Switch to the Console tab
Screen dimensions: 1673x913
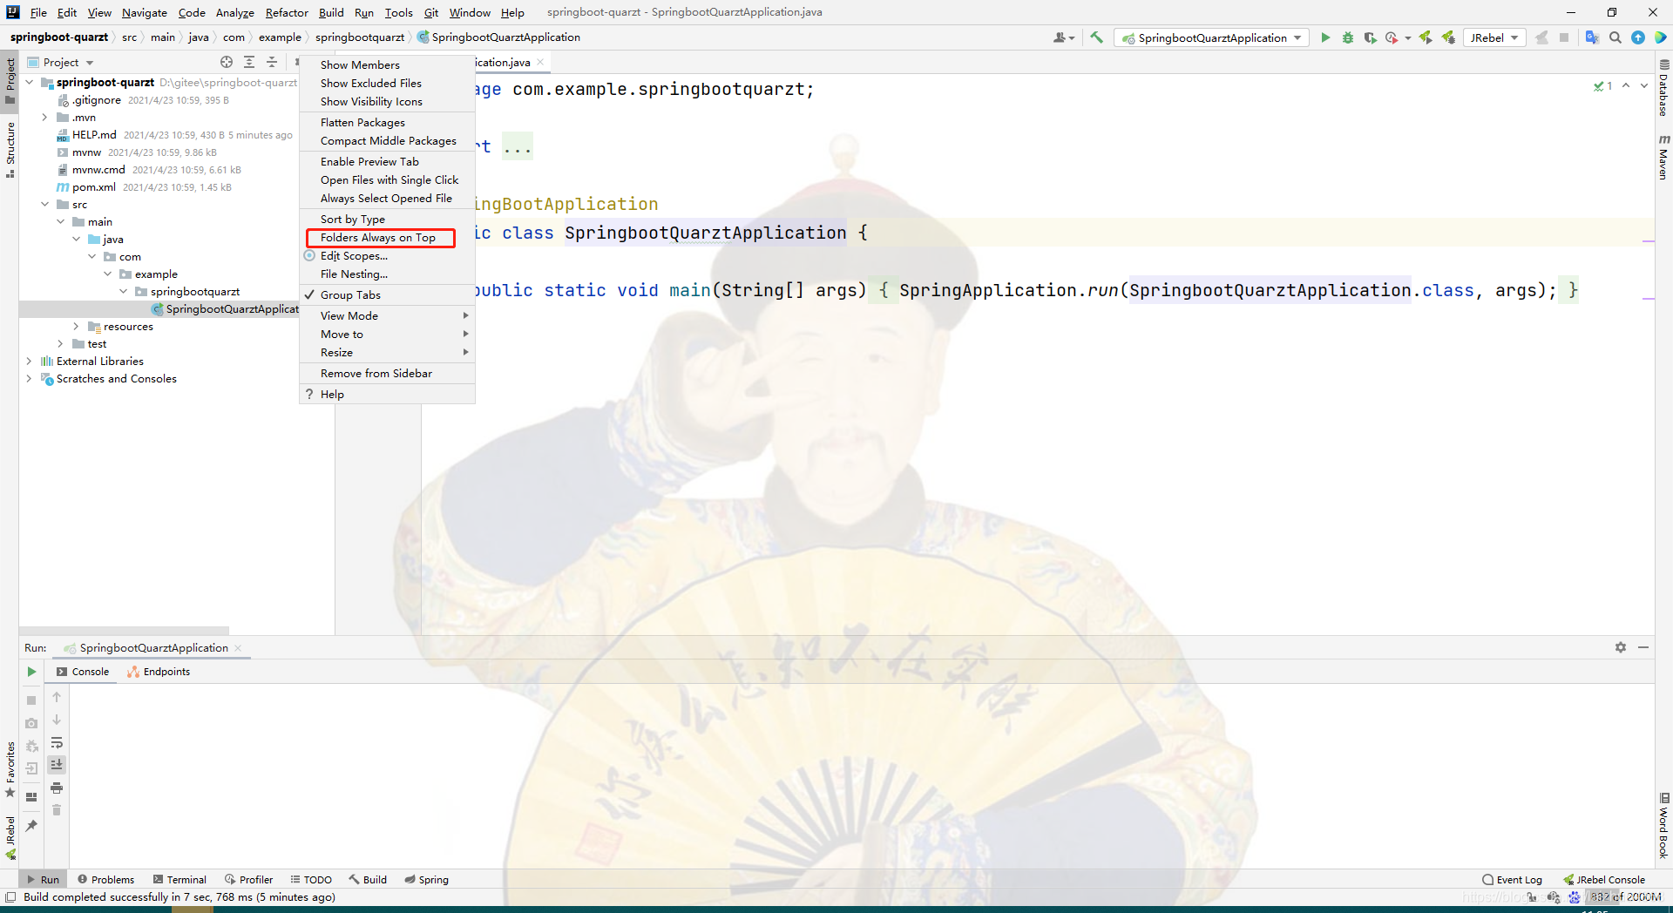(83, 672)
